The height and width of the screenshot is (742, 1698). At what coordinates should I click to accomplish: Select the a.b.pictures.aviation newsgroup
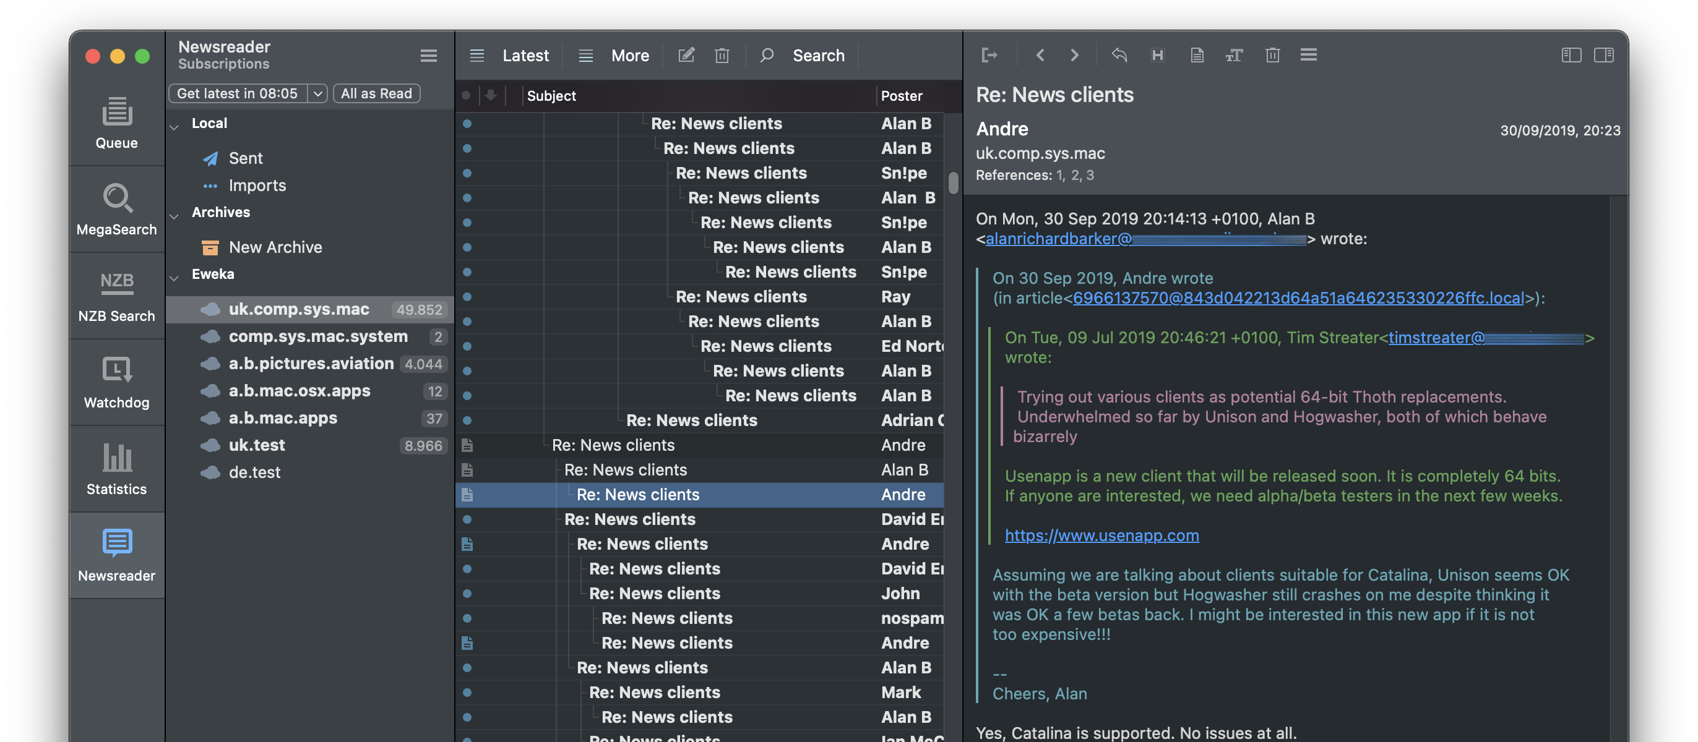click(311, 364)
